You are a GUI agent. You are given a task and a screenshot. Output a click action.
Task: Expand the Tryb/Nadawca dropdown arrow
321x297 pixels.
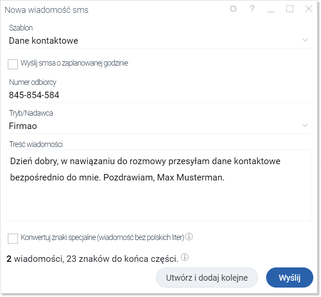(305, 125)
